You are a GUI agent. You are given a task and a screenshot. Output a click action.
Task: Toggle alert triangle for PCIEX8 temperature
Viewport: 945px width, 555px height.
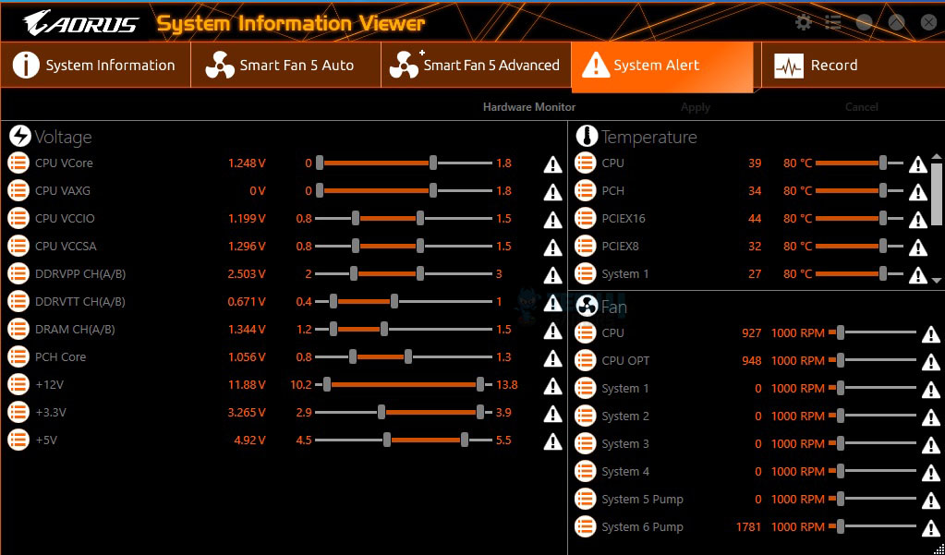click(x=918, y=247)
